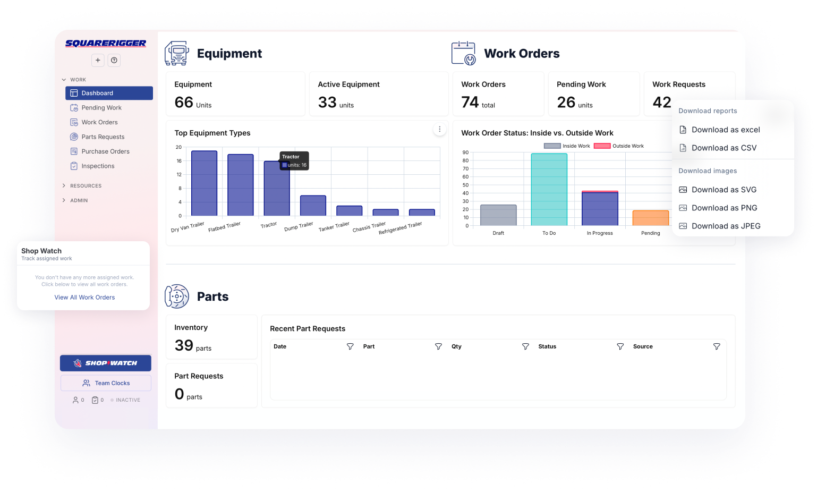Click the Tractor bar in equipment chart
Image resolution: width=817 pixels, height=492 pixels.
(x=277, y=188)
